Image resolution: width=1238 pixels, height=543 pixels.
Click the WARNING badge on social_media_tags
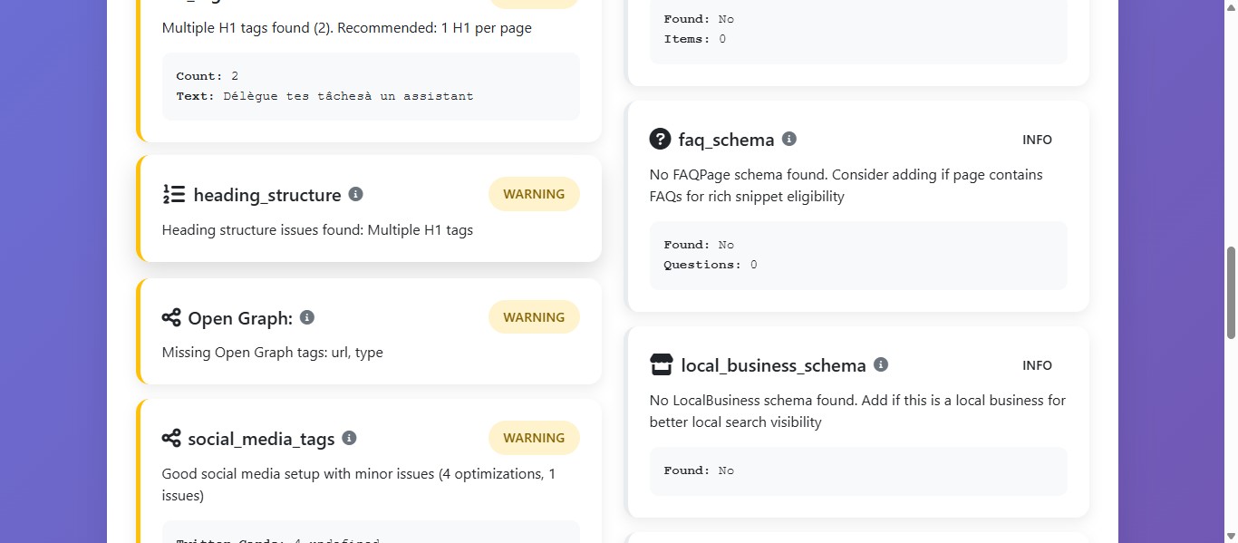point(534,437)
